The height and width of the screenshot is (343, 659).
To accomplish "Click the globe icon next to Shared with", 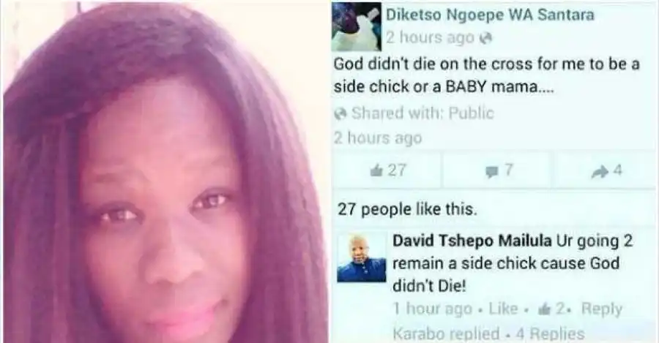I will tap(340, 113).
